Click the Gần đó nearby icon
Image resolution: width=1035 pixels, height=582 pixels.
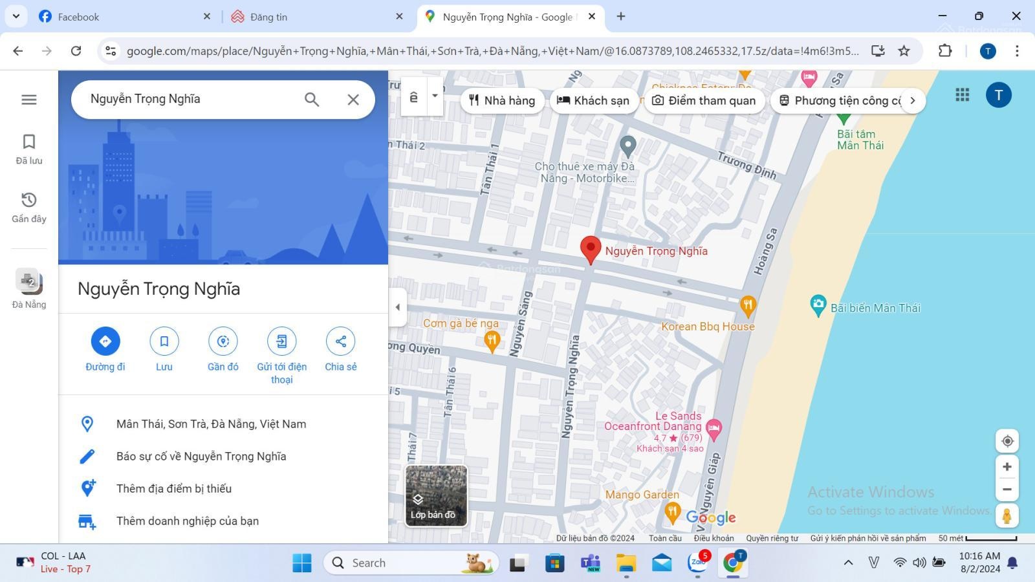[x=223, y=341]
